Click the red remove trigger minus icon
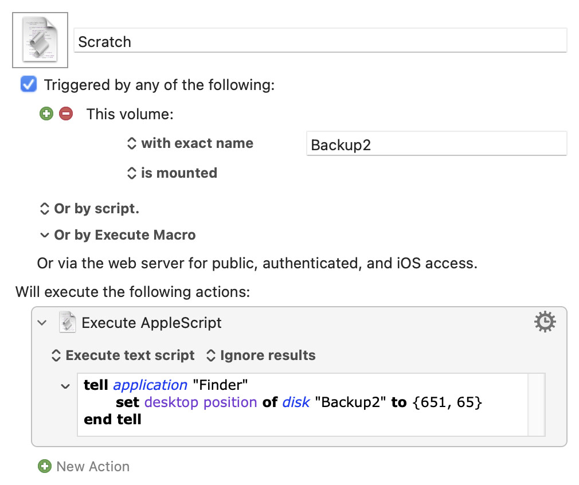This screenshot has width=579, height=485. 66,114
